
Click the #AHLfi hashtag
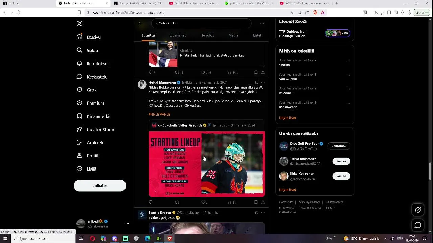tap(165, 114)
